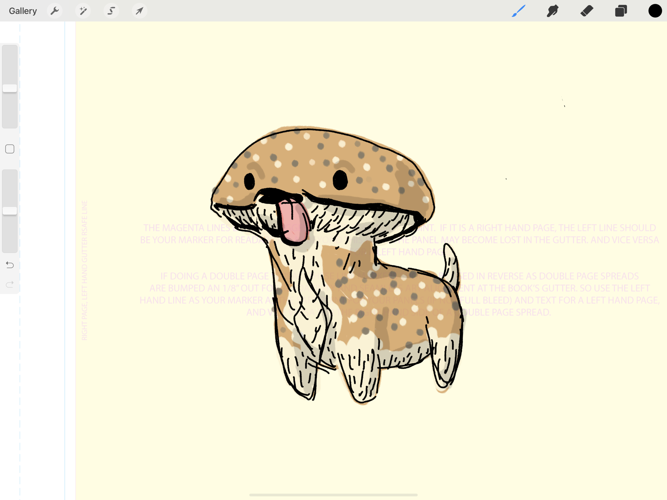Tap the brush size slider handle
Viewport: 667px width, 500px height.
click(x=10, y=88)
